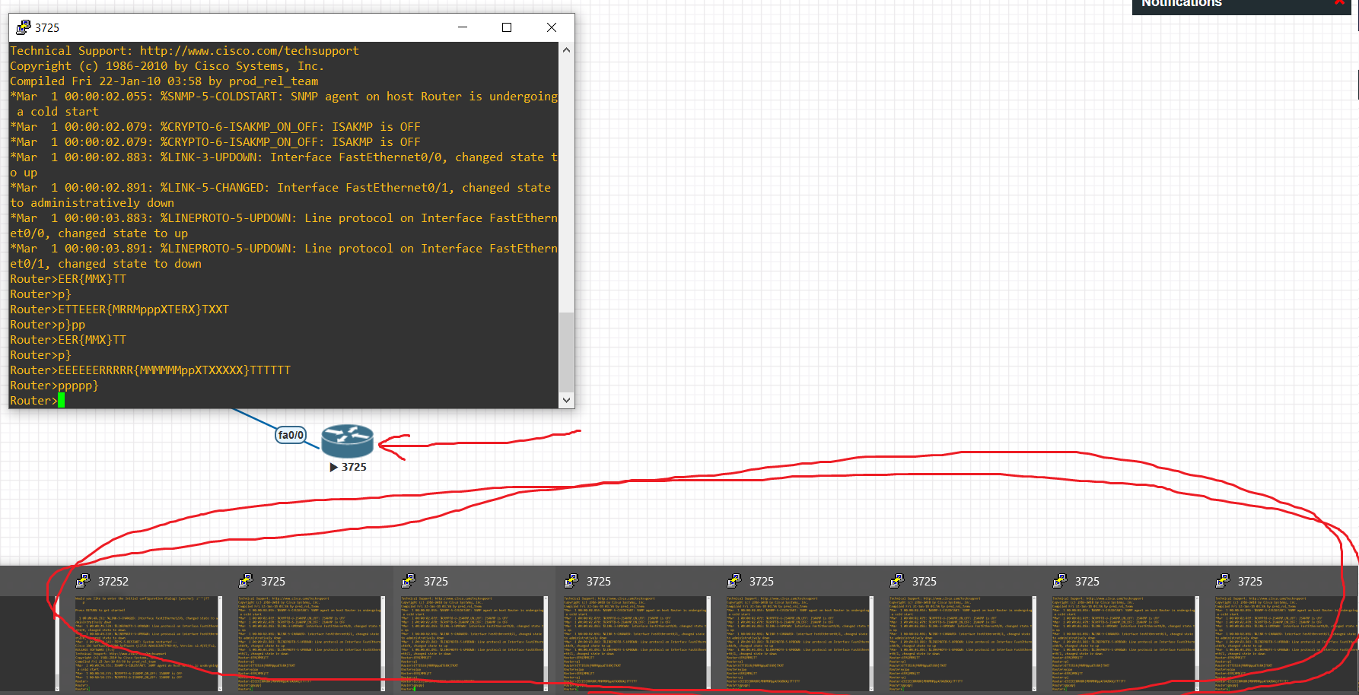Click the Router> prompt on the last line
Image resolution: width=1359 pixels, height=695 pixels.
[x=33, y=401]
